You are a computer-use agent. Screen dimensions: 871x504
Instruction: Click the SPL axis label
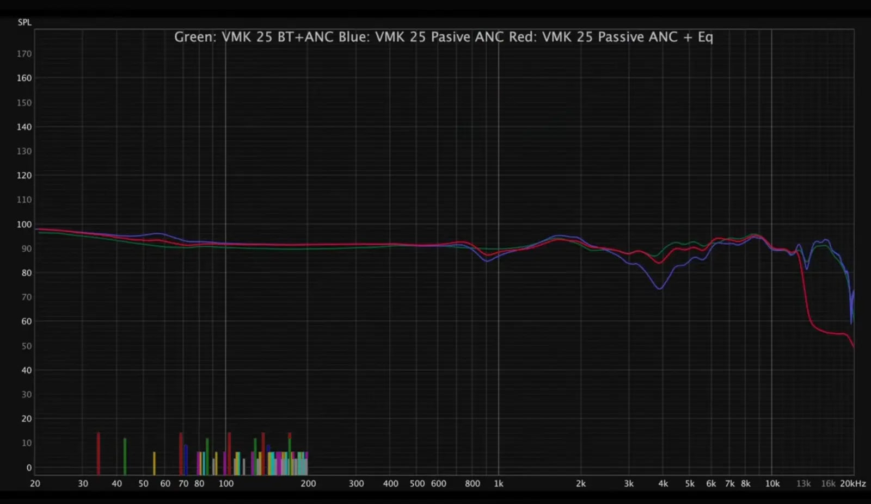[x=24, y=22]
